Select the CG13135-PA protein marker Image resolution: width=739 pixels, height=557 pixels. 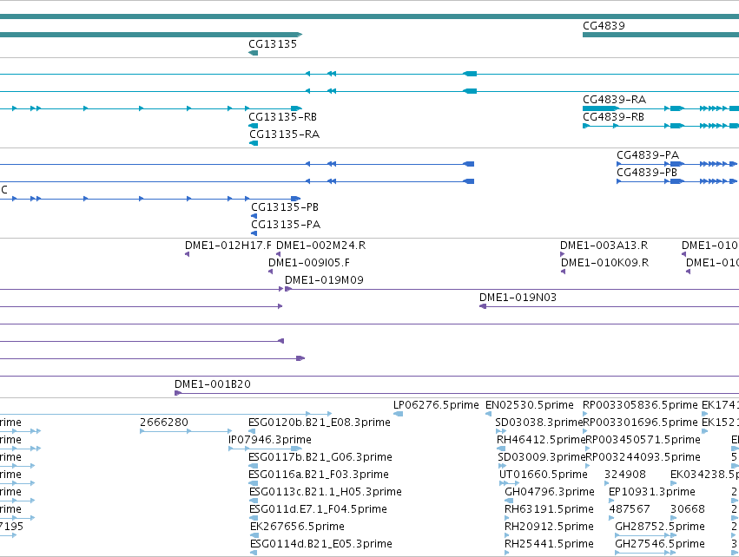point(254,233)
